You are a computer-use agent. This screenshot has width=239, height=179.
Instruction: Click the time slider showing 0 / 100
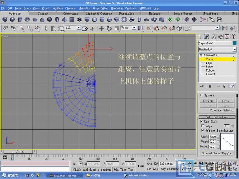(x=18, y=151)
